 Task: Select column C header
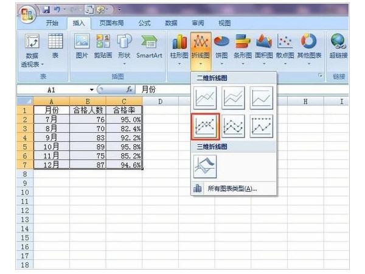124,101
